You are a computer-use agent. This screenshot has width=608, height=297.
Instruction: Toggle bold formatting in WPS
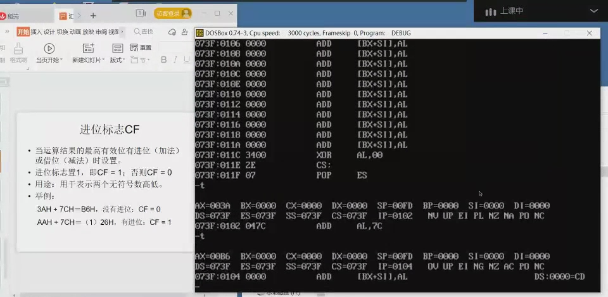click(163, 60)
